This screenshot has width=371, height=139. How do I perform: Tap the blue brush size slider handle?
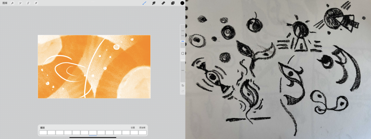(x=183, y=41)
